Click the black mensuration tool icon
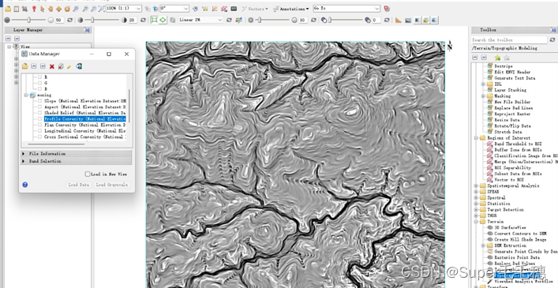The width and height of the screenshot is (558, 288). pos(234,9)
